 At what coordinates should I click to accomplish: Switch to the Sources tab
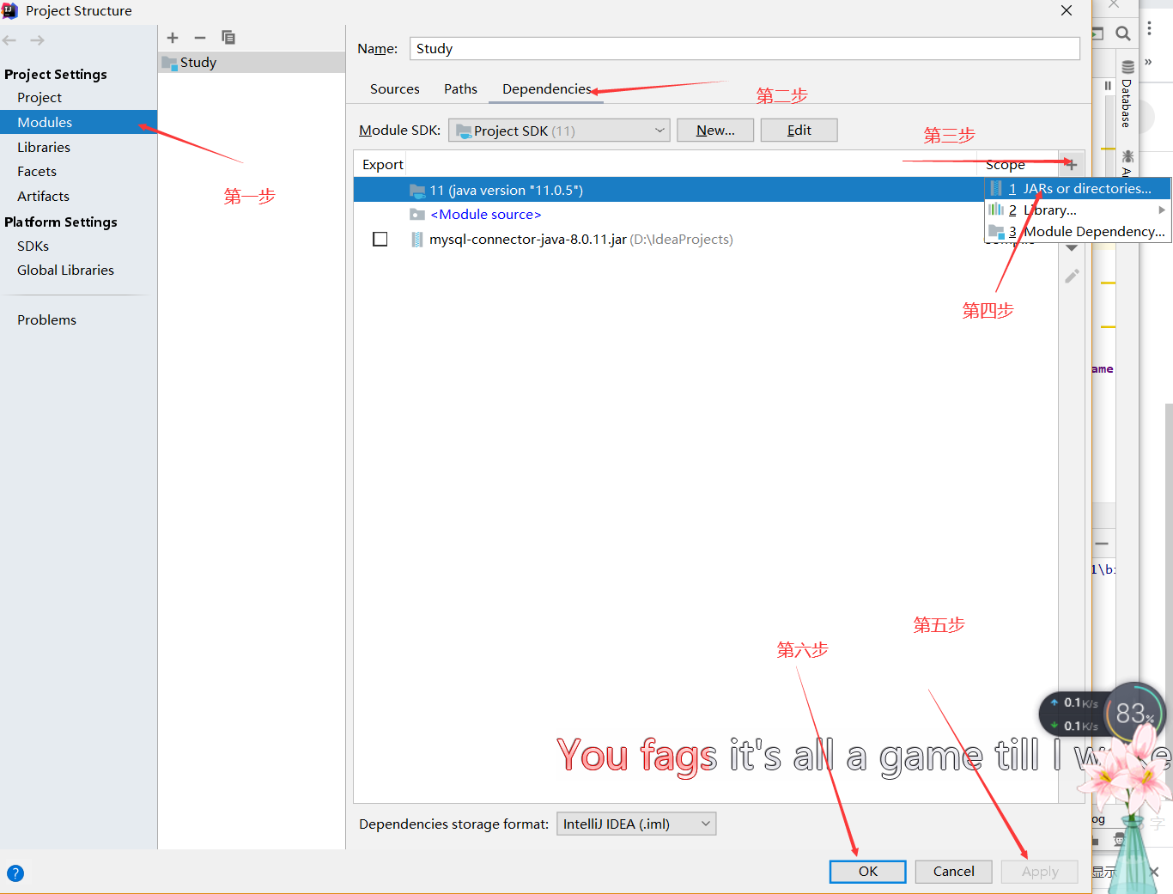tap(395, 89)
